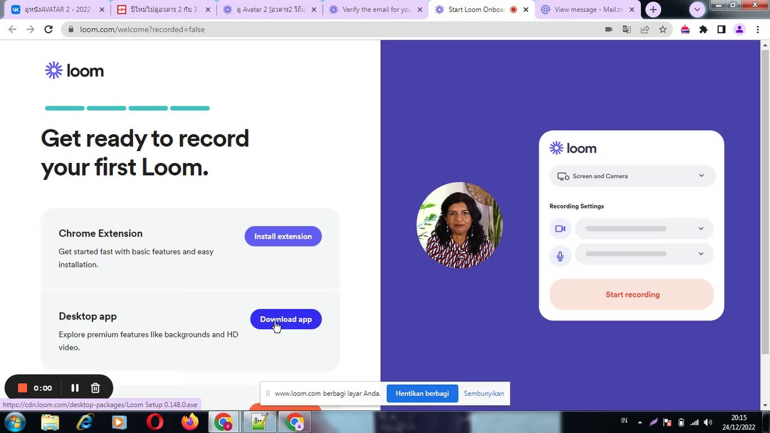This screenshot has height=433, width=770.
Task: Open a new tab with the plus button
Action: point(653,10)
